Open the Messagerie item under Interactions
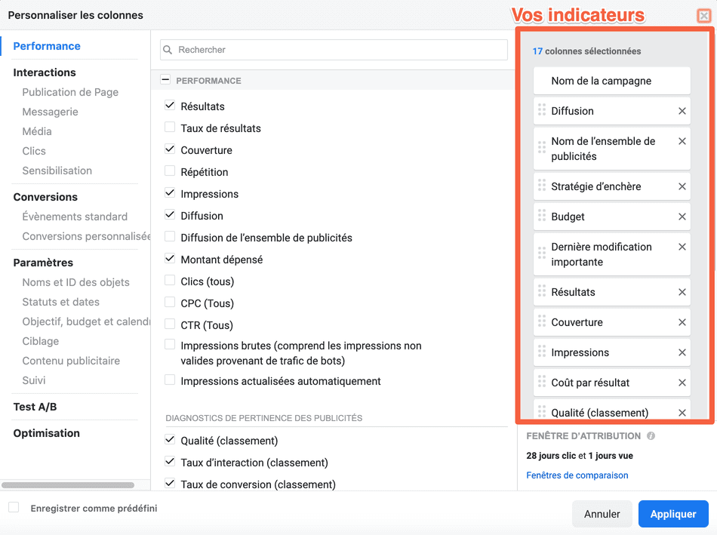717x535 pixels. (x=51, y=112)
